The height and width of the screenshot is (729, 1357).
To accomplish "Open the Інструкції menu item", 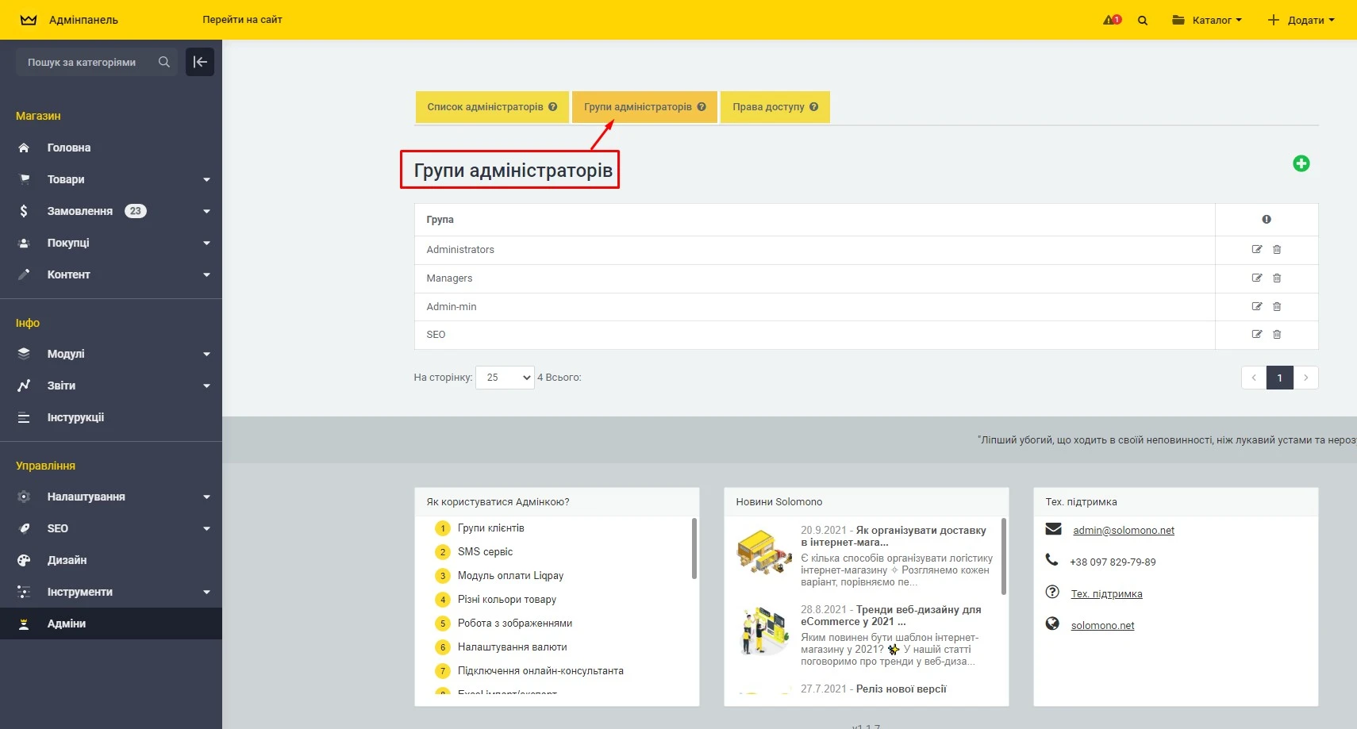I will [x=75, y=417].
